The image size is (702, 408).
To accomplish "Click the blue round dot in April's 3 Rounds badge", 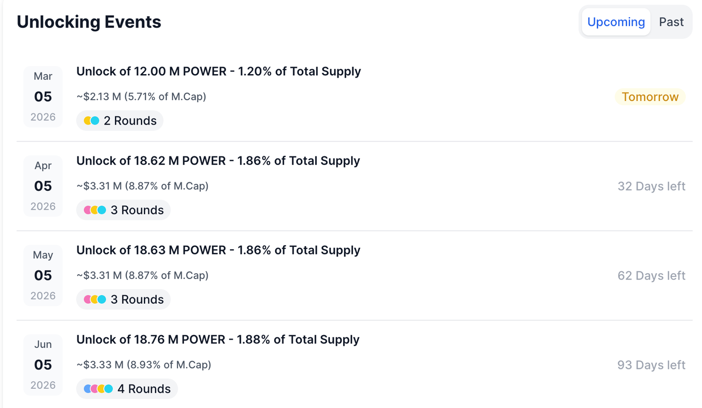I will (x=102, y=210).
